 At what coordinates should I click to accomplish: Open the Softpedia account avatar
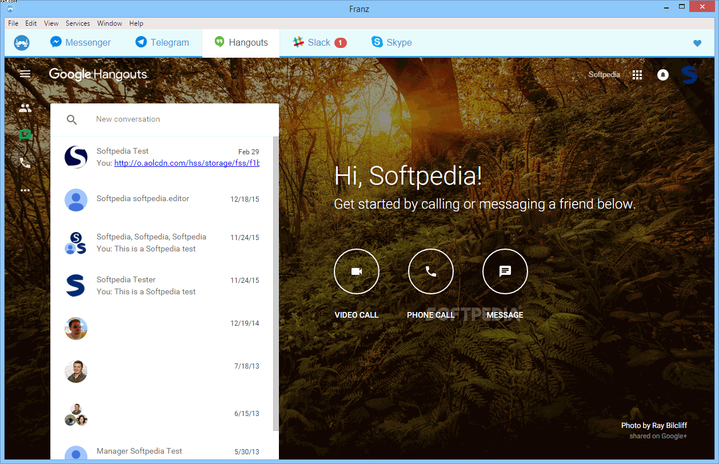[689, 75]
